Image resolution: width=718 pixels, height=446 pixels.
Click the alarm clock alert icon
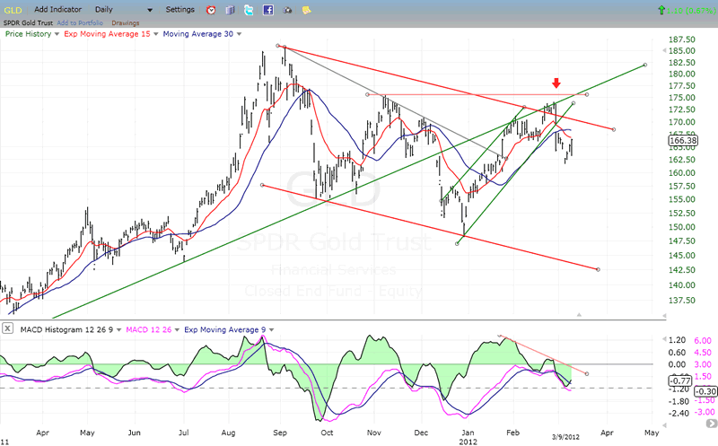coord(210,10)
